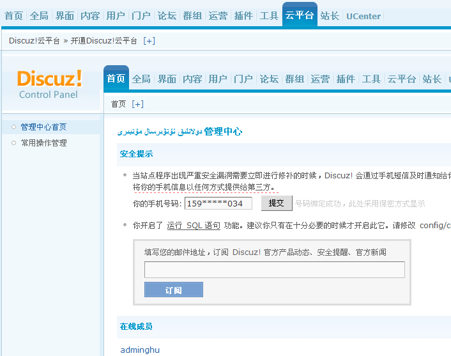Click [+] next to lower 首页 breadcrumb
Viewport: 451px width, 356px height.
point(137,104)
